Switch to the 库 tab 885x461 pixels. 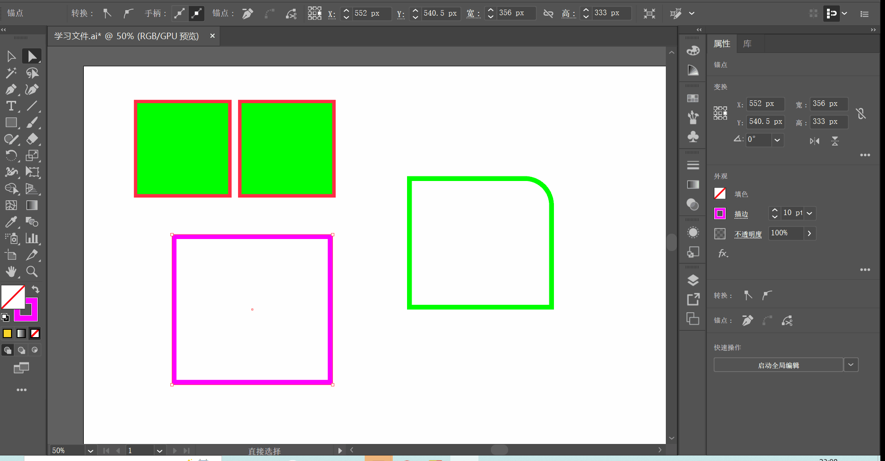[x=747, y=44]
